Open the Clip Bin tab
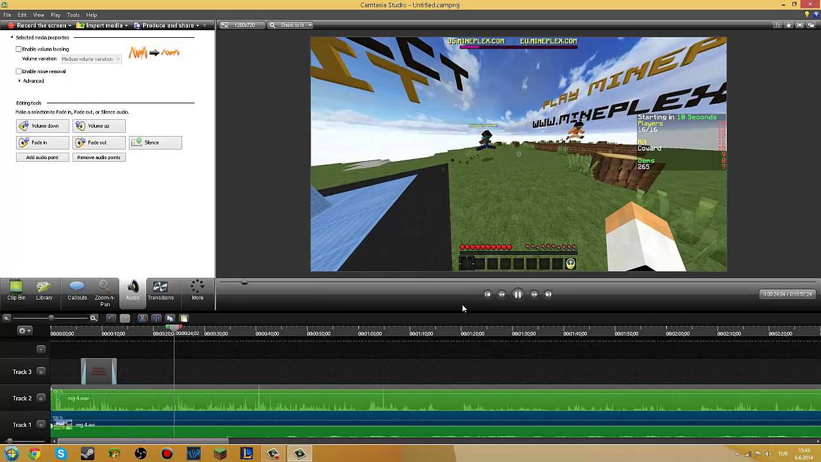This screenshot has width=821, height=462. [16, 291]
